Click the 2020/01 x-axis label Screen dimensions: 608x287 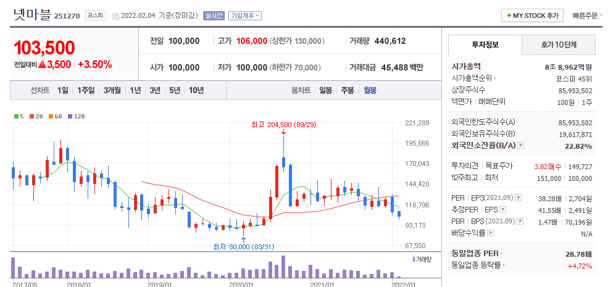coord(241,285)
